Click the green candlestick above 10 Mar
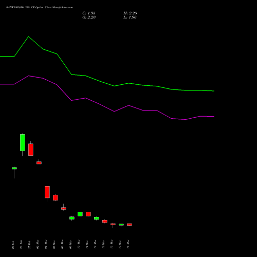The image size is (257, 257). 80,214
